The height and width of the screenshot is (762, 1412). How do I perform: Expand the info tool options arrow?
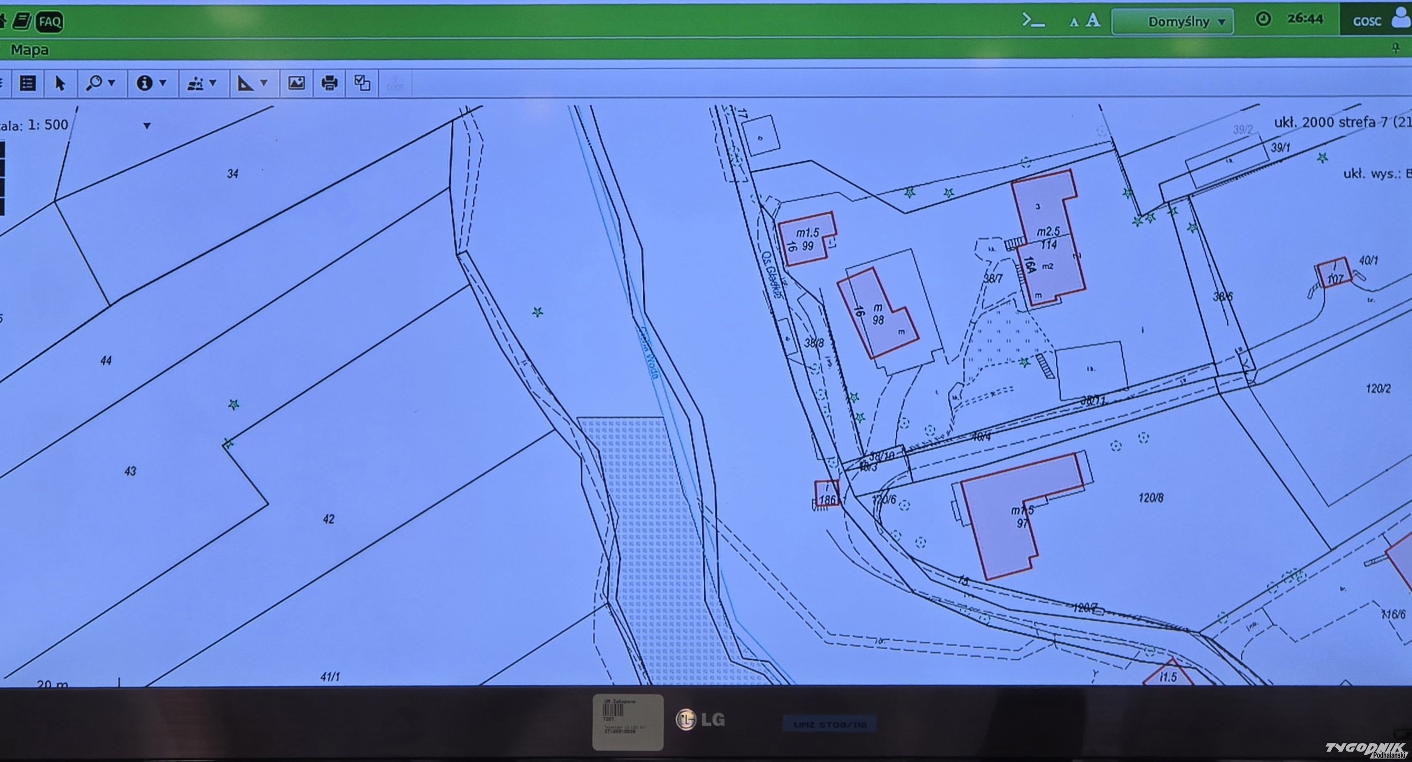tap(163, 83)
